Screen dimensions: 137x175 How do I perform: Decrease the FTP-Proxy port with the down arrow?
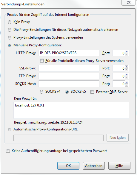(x=127, y=77)
